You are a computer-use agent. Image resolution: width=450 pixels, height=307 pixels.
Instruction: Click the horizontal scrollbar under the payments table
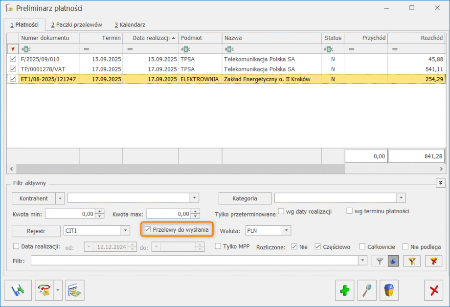(225, 169)
